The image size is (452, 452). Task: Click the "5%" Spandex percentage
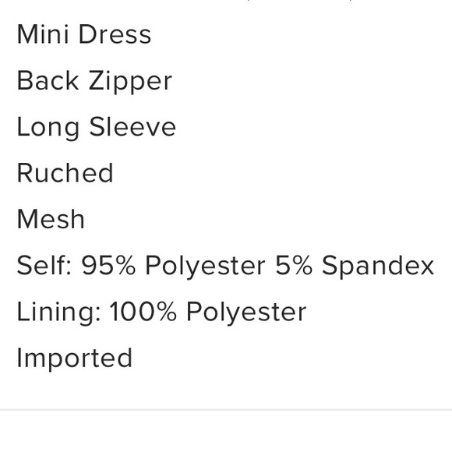(x=294, y=266)
